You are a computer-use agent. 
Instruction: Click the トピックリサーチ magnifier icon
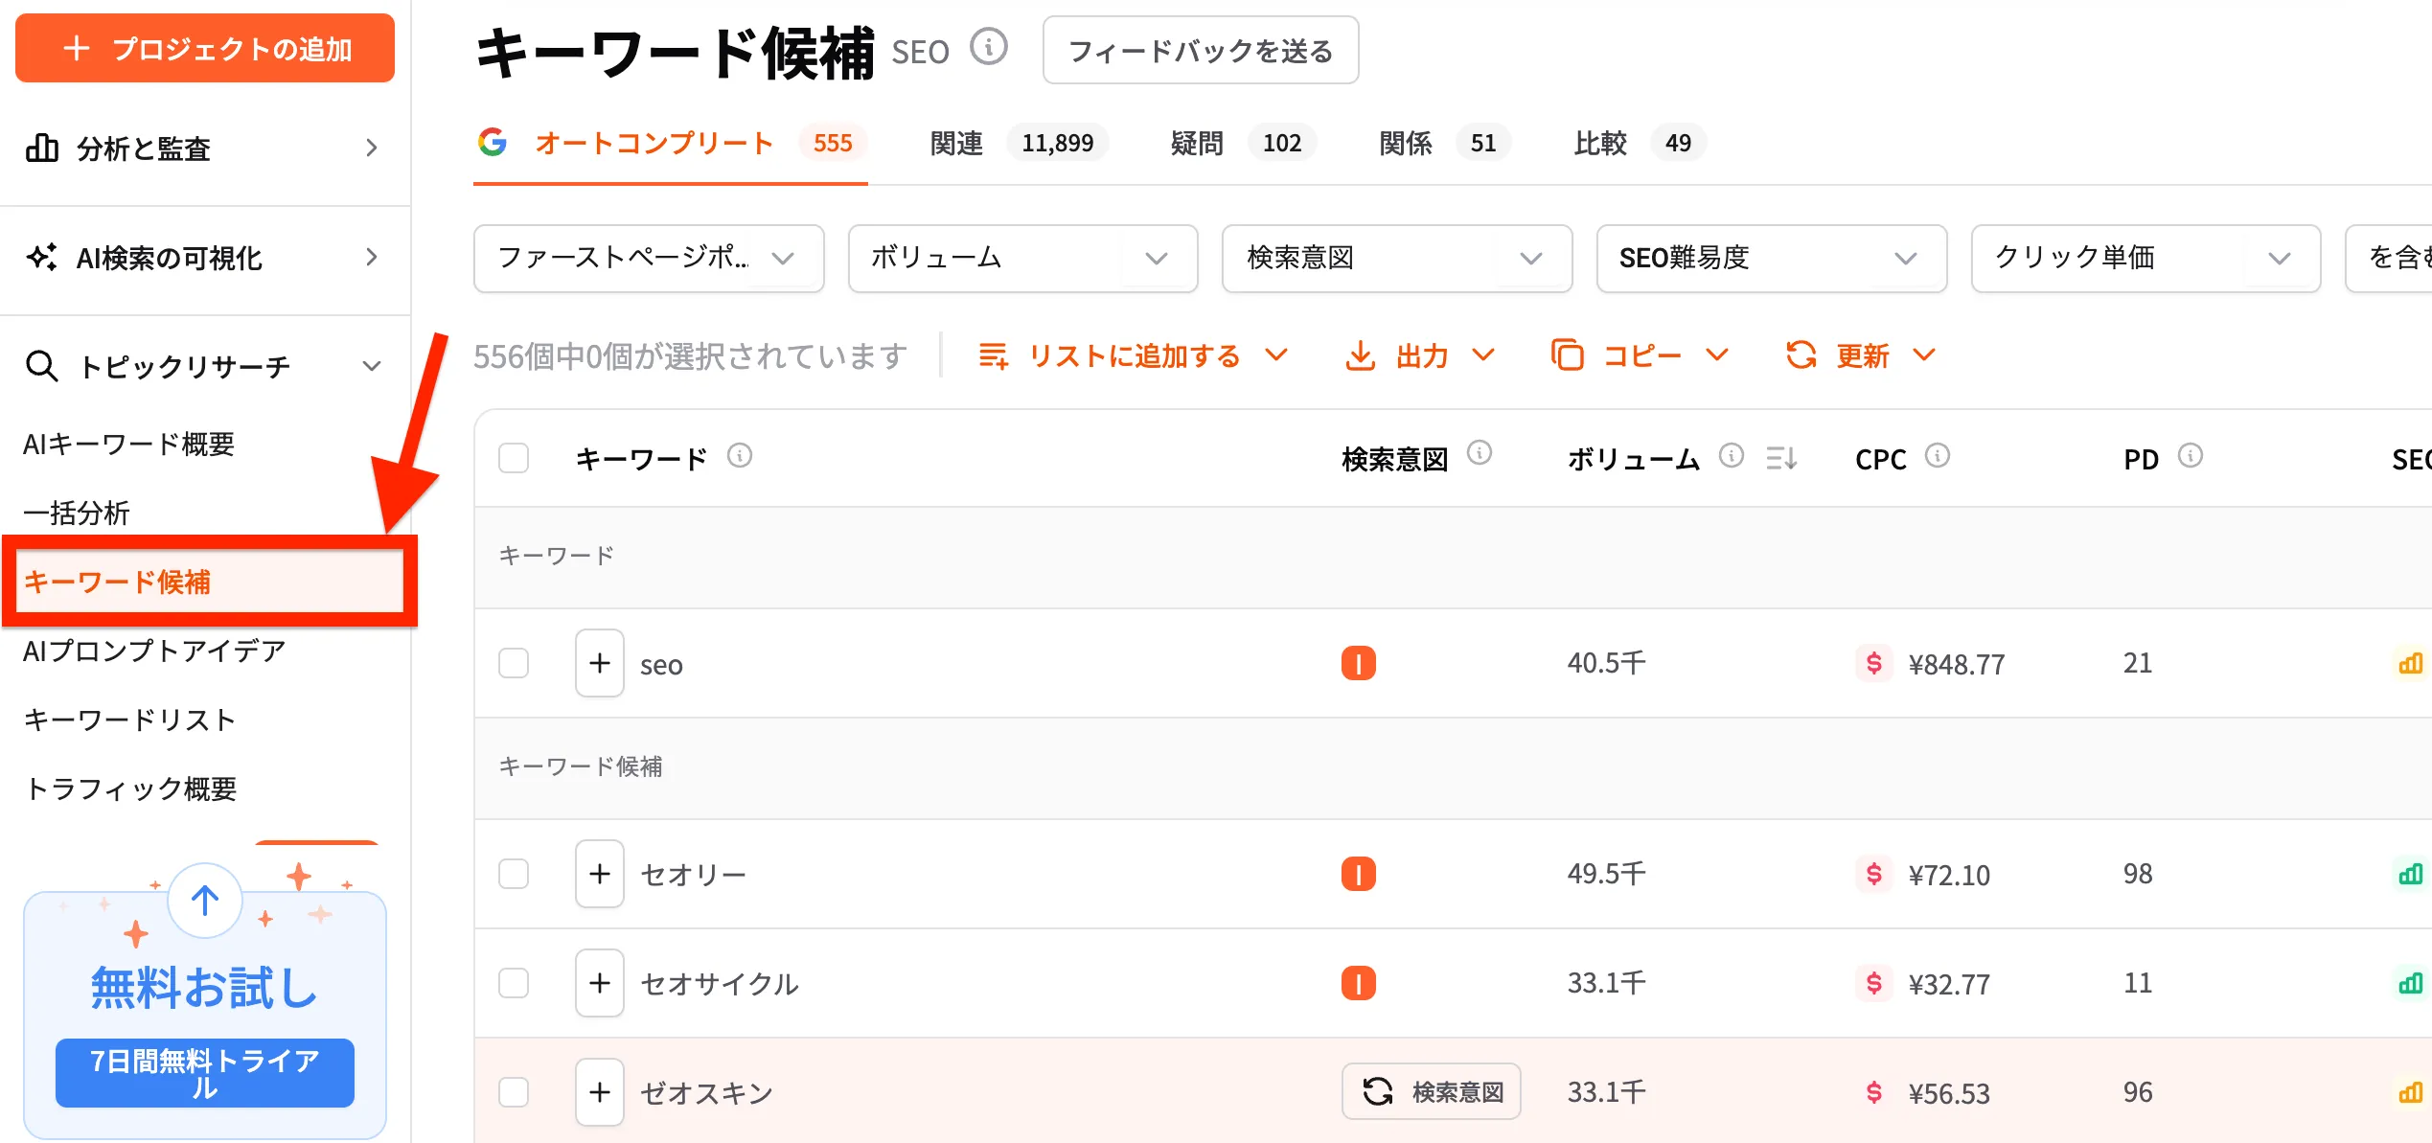tap(42, 366)
